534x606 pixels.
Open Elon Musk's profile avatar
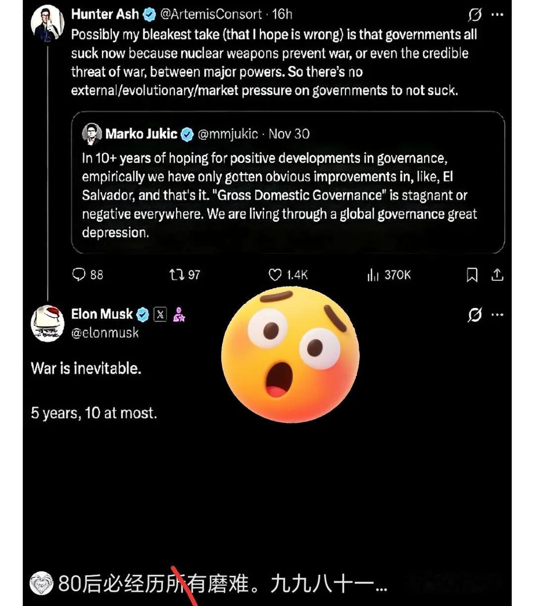tap(48, 324)
